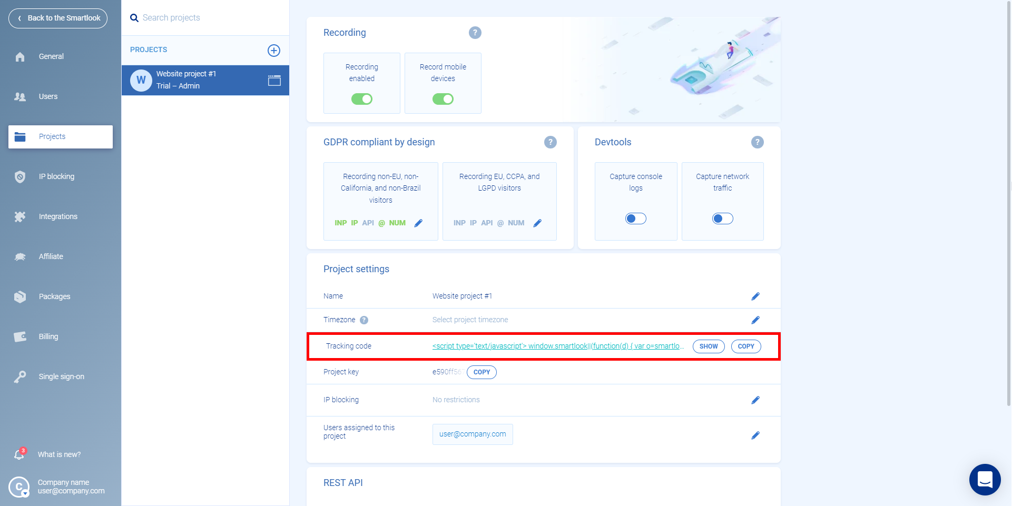Toggle Capture console logs switch

pyautogui.click(x=636, y=219)
